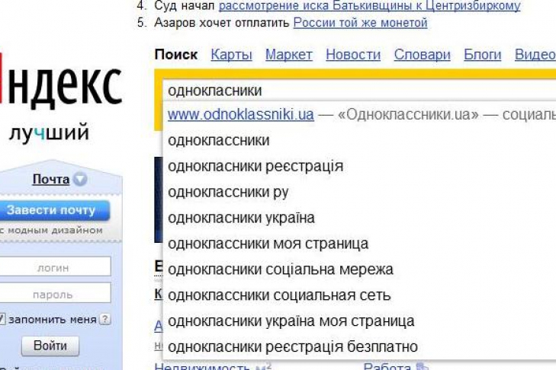Expand the Почта dropdown arrow
The height and width of the screenshot is (370, 556).
coord(80,180)
